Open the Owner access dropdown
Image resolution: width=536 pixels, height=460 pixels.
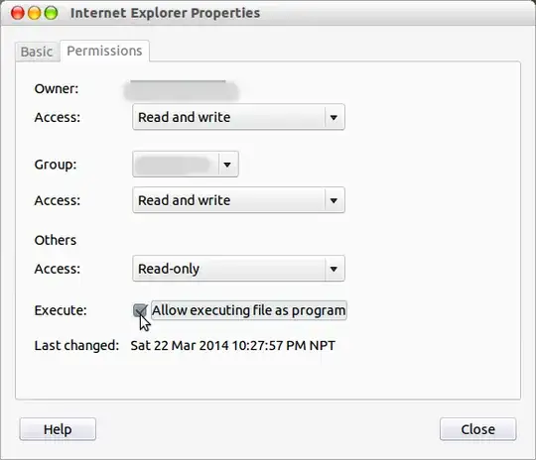[238, 117]
